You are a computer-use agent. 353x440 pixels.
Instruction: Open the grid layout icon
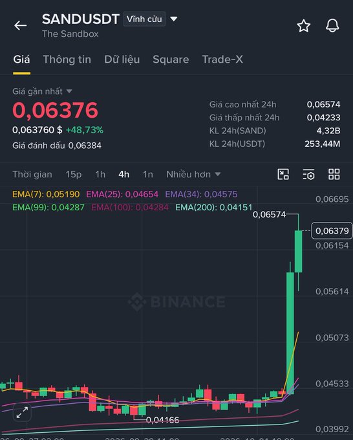(x=334, y=174)
